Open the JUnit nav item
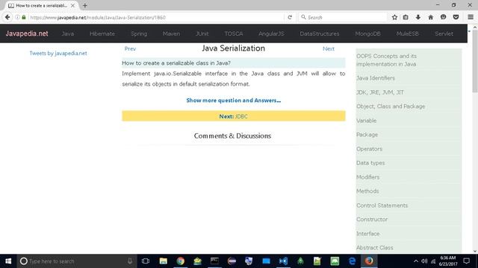 click(x=202, y=33)
